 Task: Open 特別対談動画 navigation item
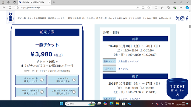pyautogui.click(x=74, y=18)
